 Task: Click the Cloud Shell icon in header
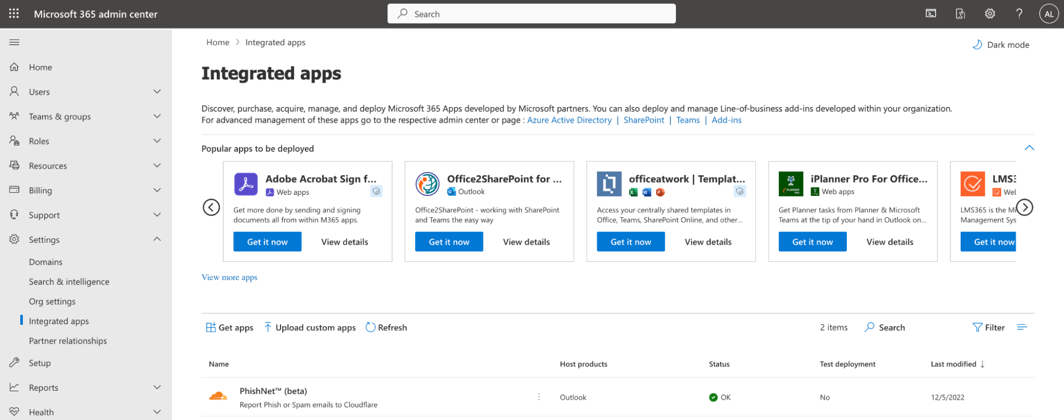931,14
